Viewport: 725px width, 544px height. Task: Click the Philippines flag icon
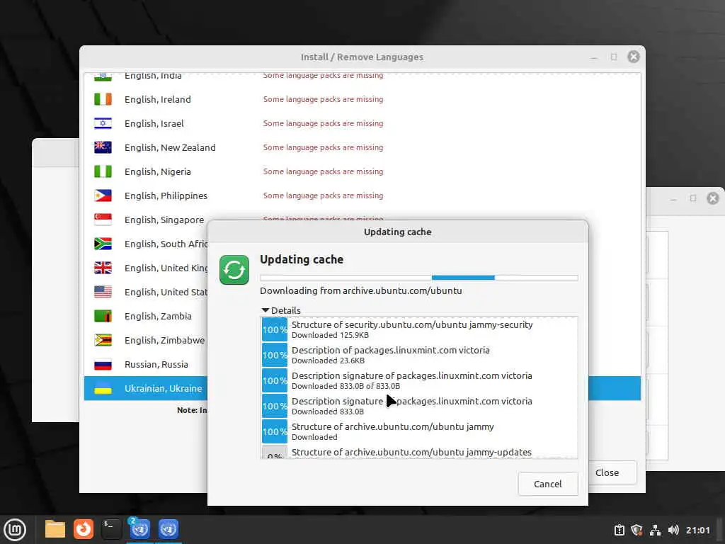[x=103, y=195]
